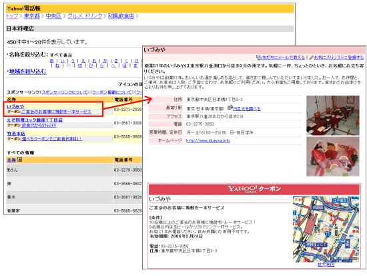Filter names by は
Image resolution: width=367 pixels, height=276 pixels.
[80, 65]
